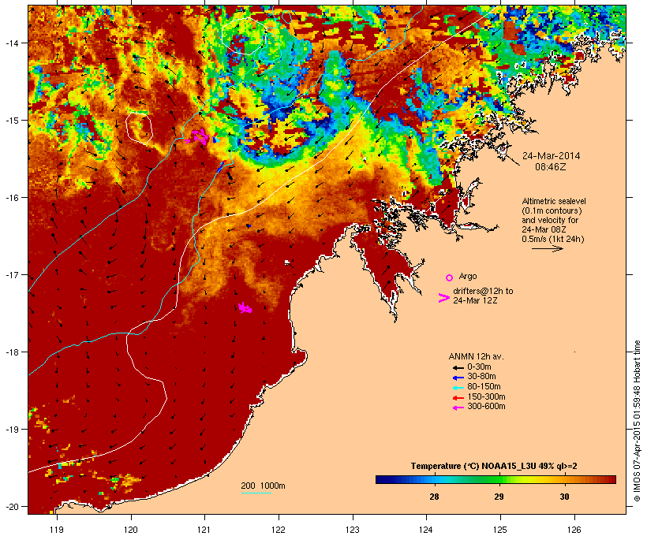Click the magenta drifter arrowhead legend symbol
Viewport: 647px width, 536px height.
[x=444, y=298]
